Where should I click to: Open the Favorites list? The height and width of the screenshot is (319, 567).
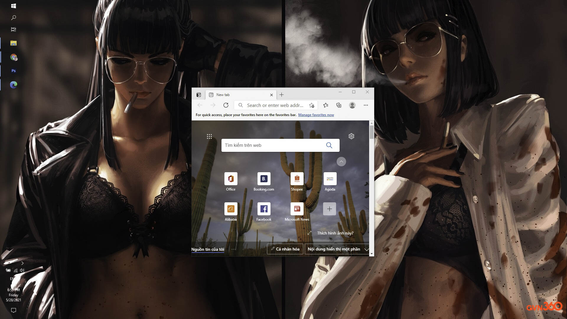326,105
